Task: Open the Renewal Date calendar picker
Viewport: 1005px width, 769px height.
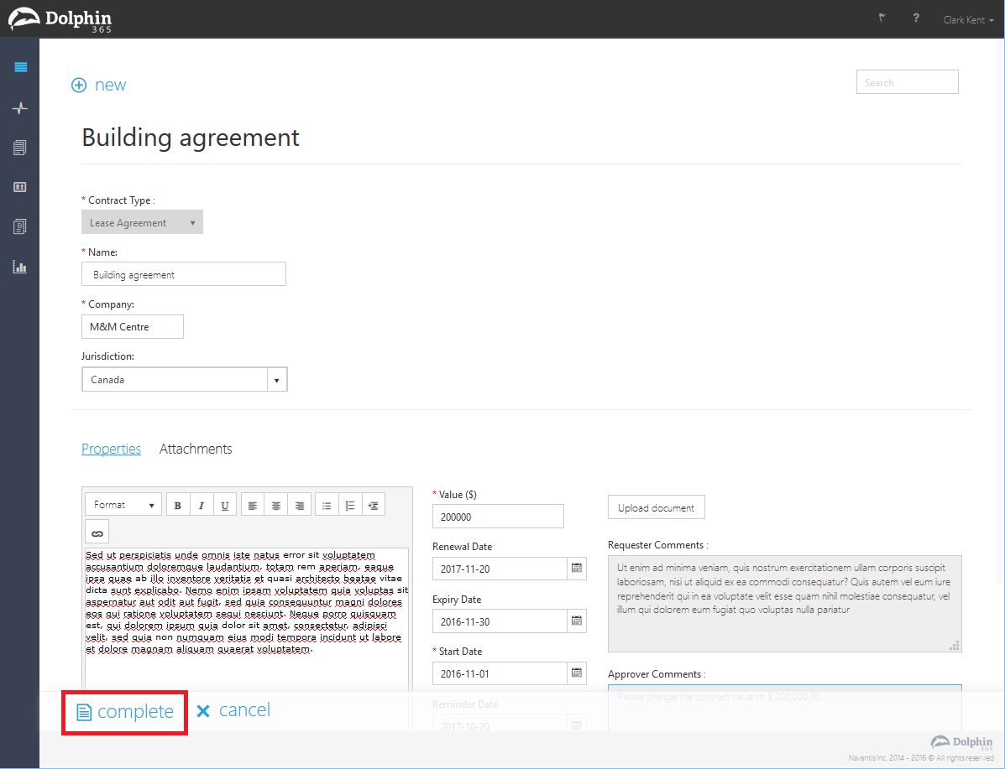Action: coord(577,569)
